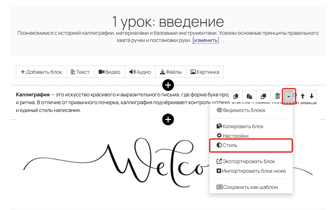Move the block down with the arrow
Viewport: 331px width, 210px height.
pyautogui.click(x=312, y=96)
